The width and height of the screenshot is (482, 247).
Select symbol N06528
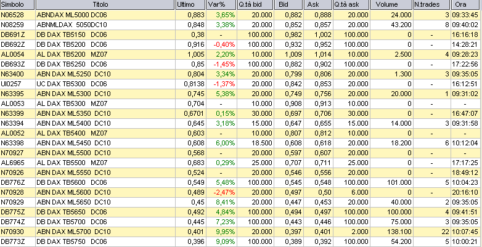pos(12,15)
